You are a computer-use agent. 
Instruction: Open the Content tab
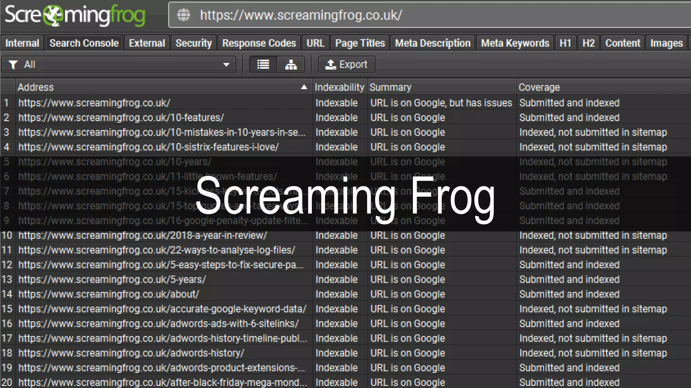[x=623, y=43]
